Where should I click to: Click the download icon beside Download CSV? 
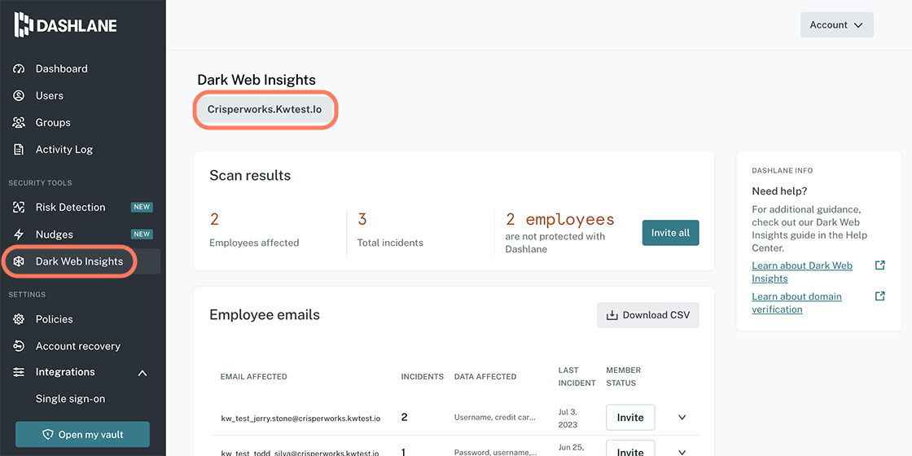pyautogui.click(x=612, y=315)
